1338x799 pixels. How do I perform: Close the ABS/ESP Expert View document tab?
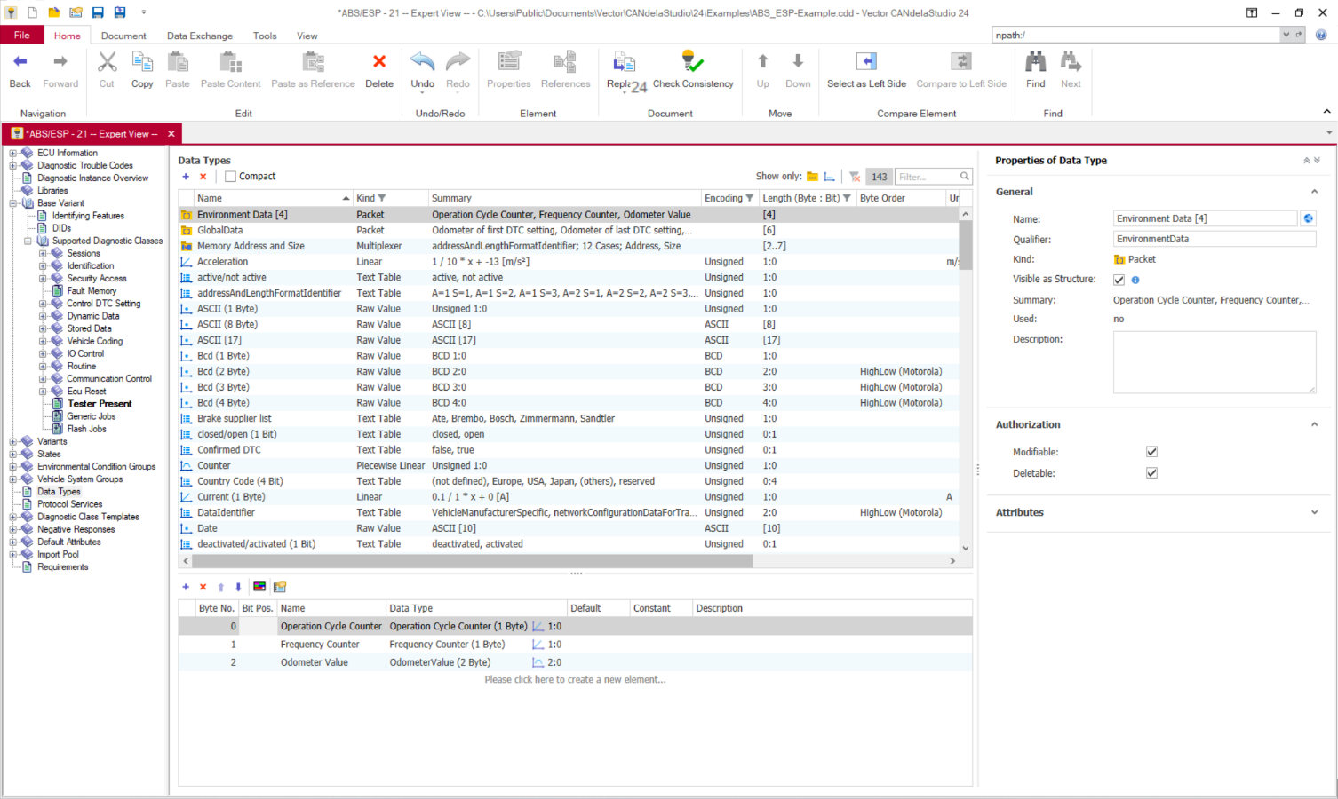pyautogui.click(x=171, y=134)
